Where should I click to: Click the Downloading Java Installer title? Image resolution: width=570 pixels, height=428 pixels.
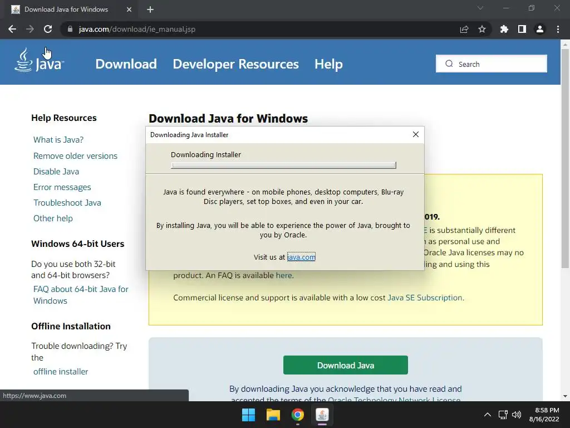[189, 135]
